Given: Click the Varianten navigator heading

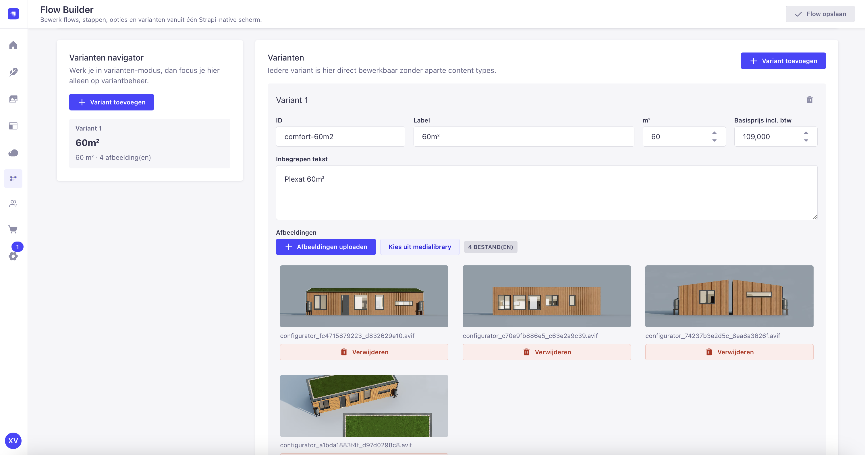Looking at the screenshot, I should click(x=106, y=58).
